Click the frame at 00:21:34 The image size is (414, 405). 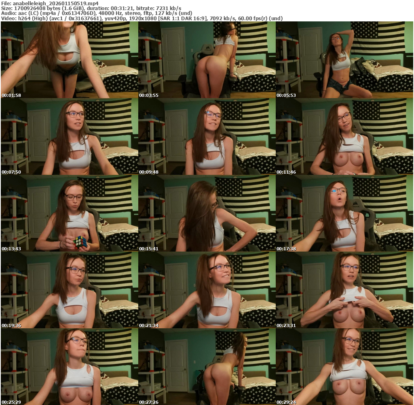tap(207, 290)
